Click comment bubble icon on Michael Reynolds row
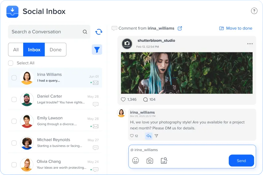This screenshot has height=175, width=263. (x=96, y=148)
